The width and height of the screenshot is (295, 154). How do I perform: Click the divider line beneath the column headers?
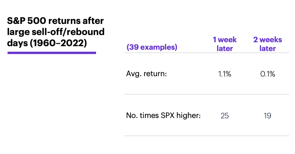tap(206, 53)
